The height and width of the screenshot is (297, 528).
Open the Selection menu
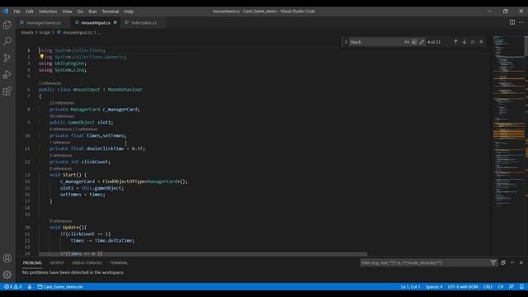click(x=48, y=11)
